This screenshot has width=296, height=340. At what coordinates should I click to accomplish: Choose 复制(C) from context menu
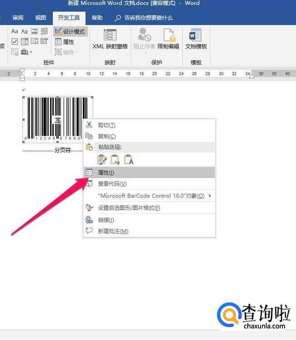coord(150,136)
